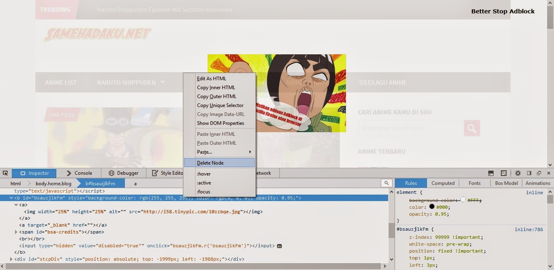Collapse the b#bsauzjlkFm node
This screenshot has width=554, height=270.
click(x=11, y=198)
